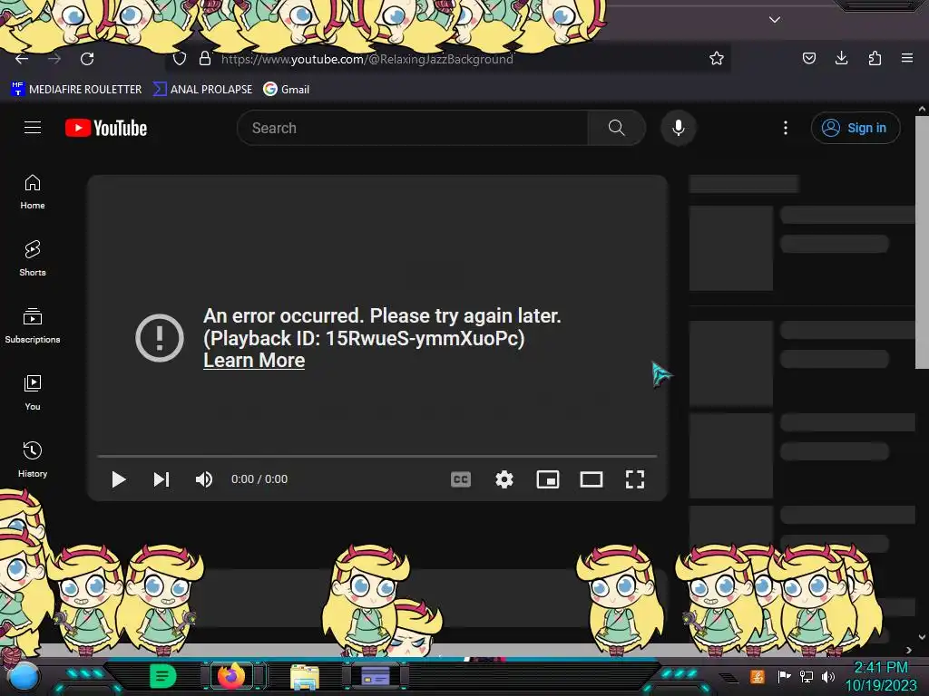Click the network tray icon
Image resolution: width=929 pixels, height=696 pixels.
click(807, 676)
